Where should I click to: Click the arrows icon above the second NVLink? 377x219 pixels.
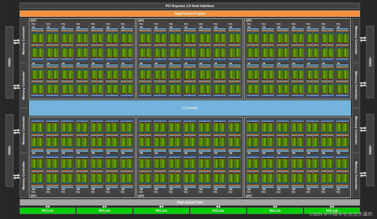click(104, 206)
